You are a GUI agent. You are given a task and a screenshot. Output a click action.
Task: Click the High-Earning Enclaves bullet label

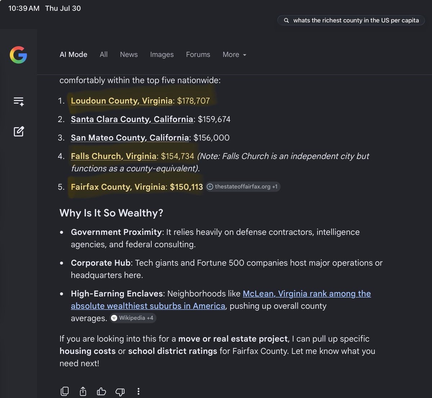point(117,293)
